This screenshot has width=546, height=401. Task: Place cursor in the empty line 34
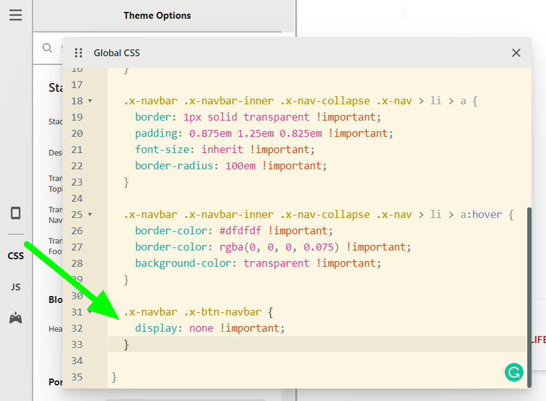pyautogui.click(x=250, y=361)
